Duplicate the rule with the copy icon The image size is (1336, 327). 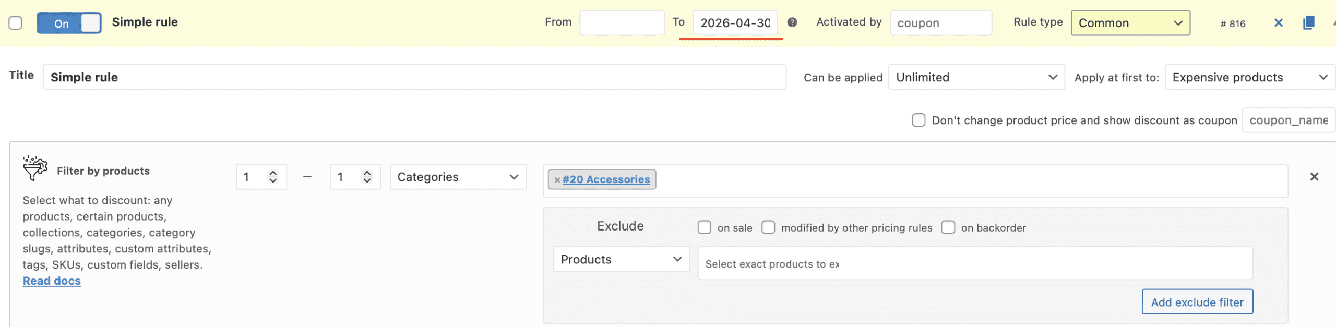(1308, 23)
